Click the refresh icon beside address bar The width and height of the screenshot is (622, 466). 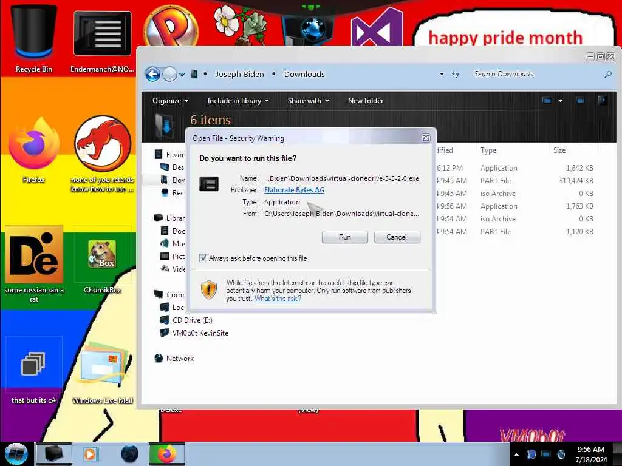coord(456,74)
